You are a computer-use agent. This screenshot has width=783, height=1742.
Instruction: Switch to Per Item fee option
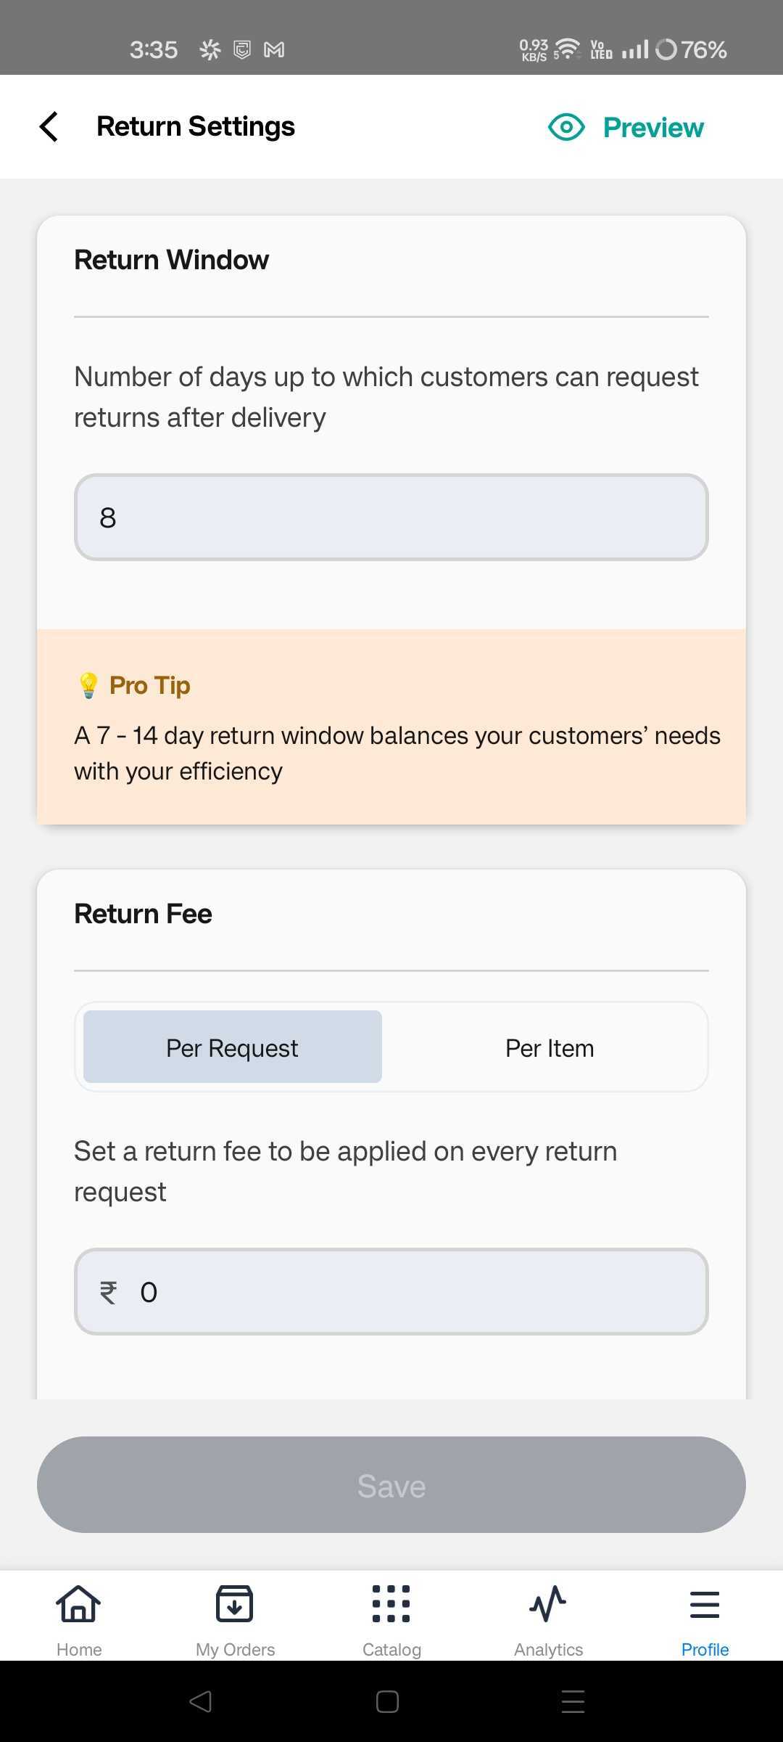point(550,1048)
